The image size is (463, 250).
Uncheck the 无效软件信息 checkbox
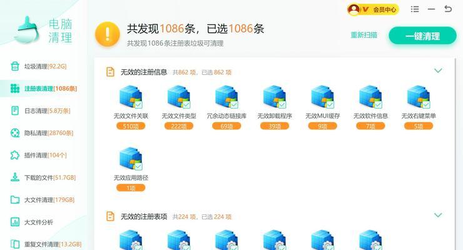pyautogui.click(x=379, y=104)
